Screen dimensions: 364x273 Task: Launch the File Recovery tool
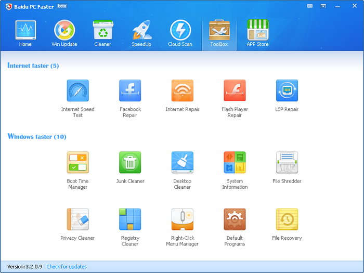click(287, 219)
